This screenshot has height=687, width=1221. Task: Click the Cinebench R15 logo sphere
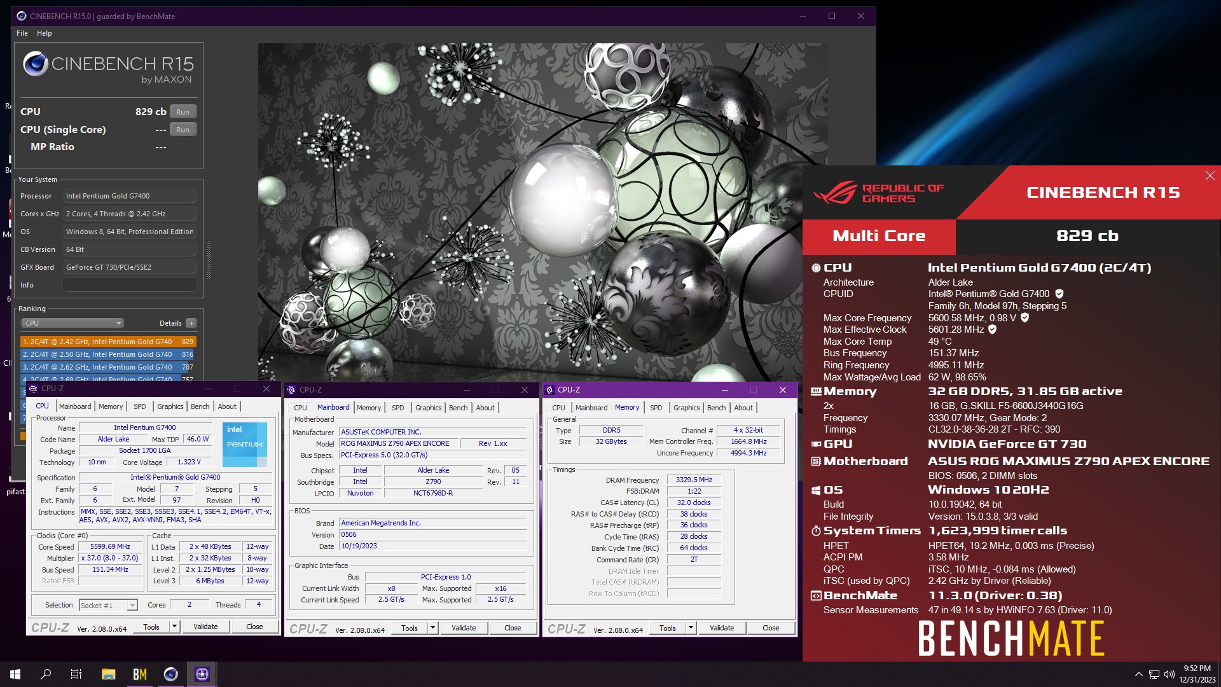click(35, 64)
